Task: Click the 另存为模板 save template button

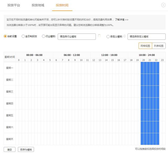Action: (x=26, y=150)
